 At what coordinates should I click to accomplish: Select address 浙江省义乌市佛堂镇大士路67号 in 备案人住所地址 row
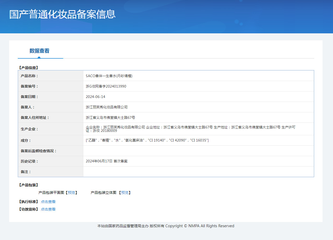tap(110, 118)
